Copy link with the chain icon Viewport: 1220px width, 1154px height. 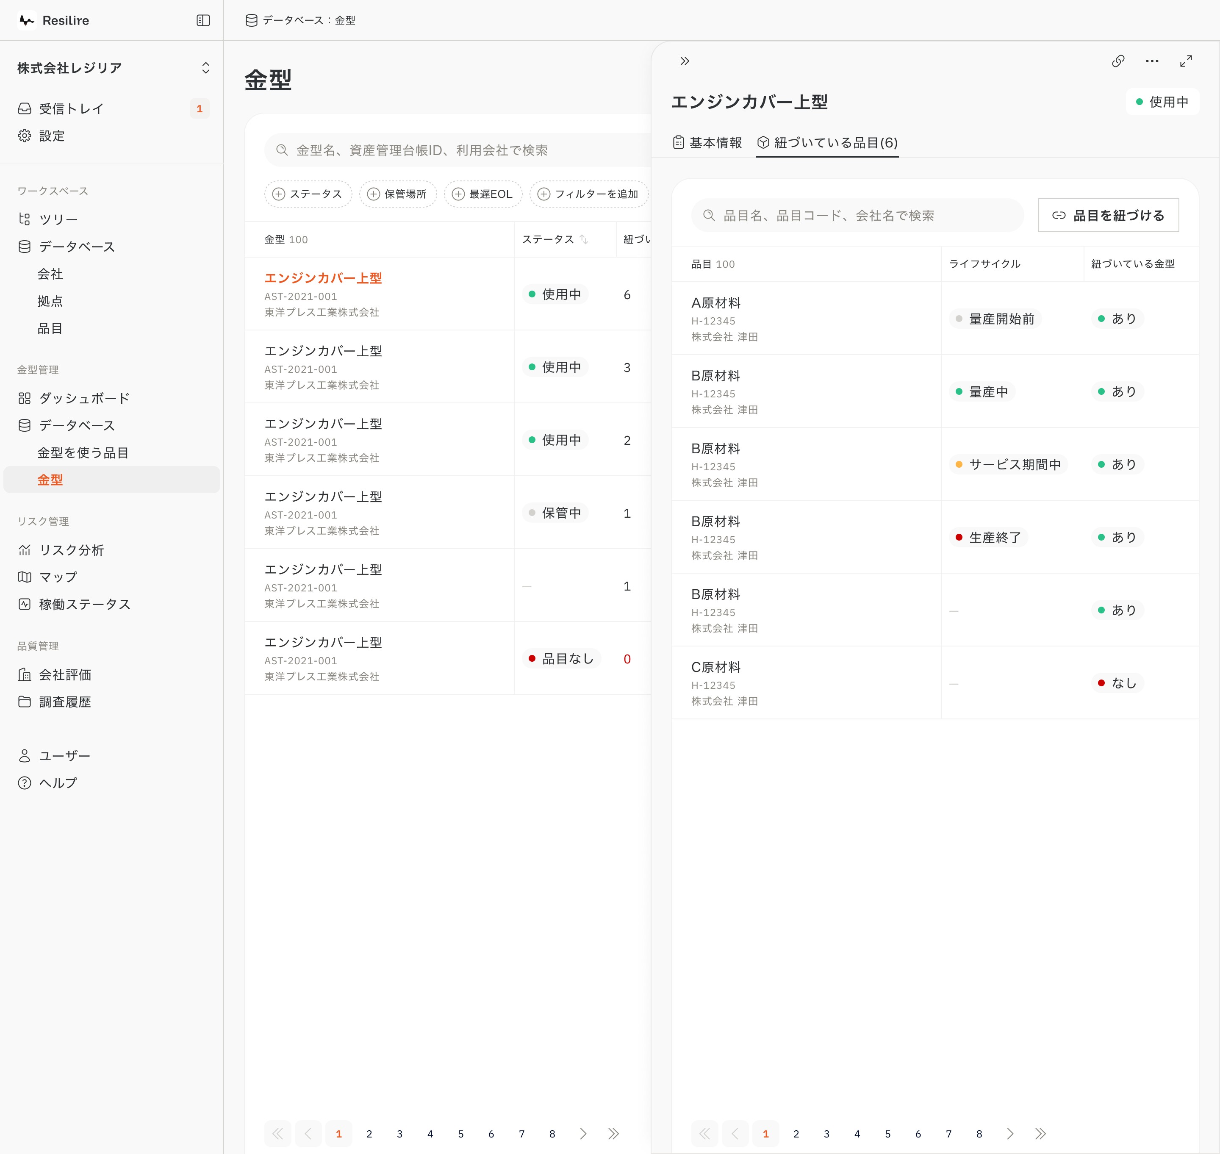(x=1118, y=61)
